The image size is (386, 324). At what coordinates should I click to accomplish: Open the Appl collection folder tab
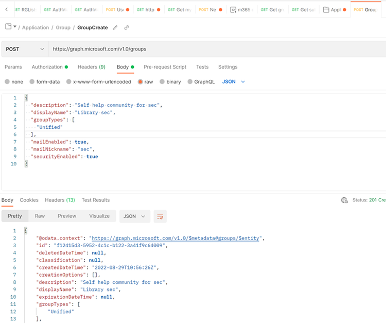pos(332,10)
